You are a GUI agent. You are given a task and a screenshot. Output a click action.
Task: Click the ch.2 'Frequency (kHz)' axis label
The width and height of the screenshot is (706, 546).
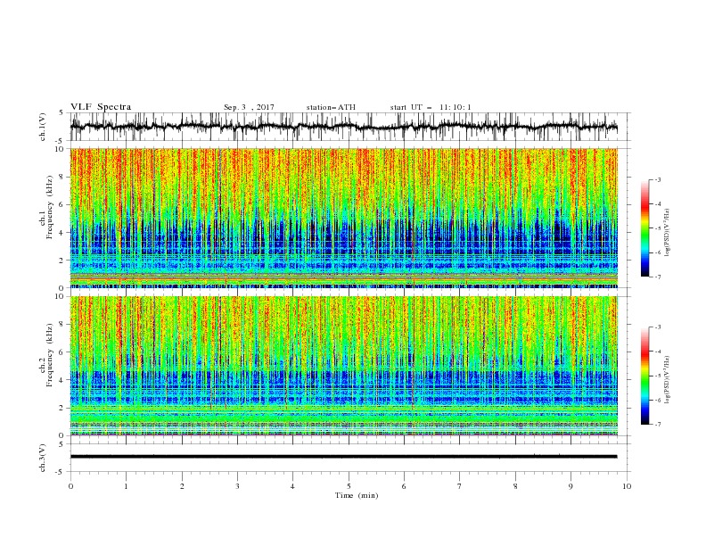(x=49, y=355)
